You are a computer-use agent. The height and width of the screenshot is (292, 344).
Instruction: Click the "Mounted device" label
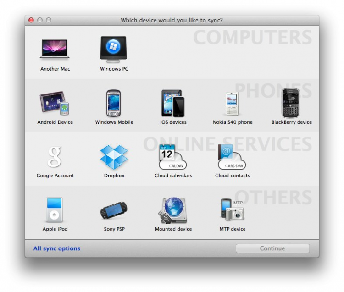tap(173, 229)
